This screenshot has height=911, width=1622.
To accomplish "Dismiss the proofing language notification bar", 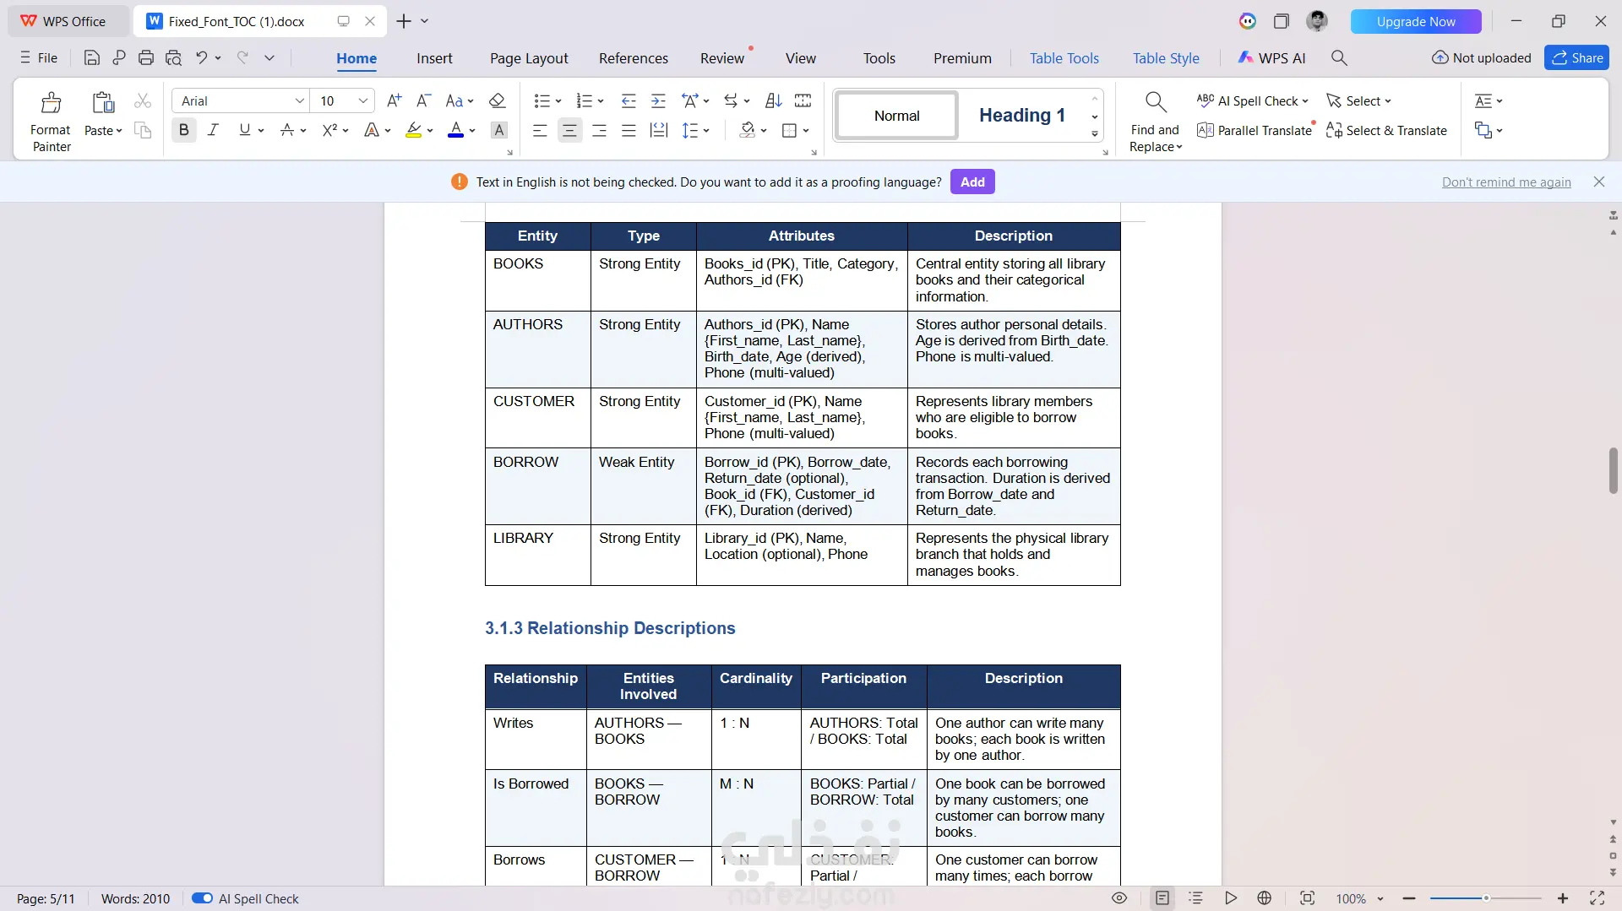I will pyautogui.click(x=1598, y=182).
